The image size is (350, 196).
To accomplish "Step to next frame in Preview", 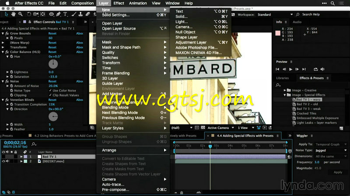I will [297, 69].
